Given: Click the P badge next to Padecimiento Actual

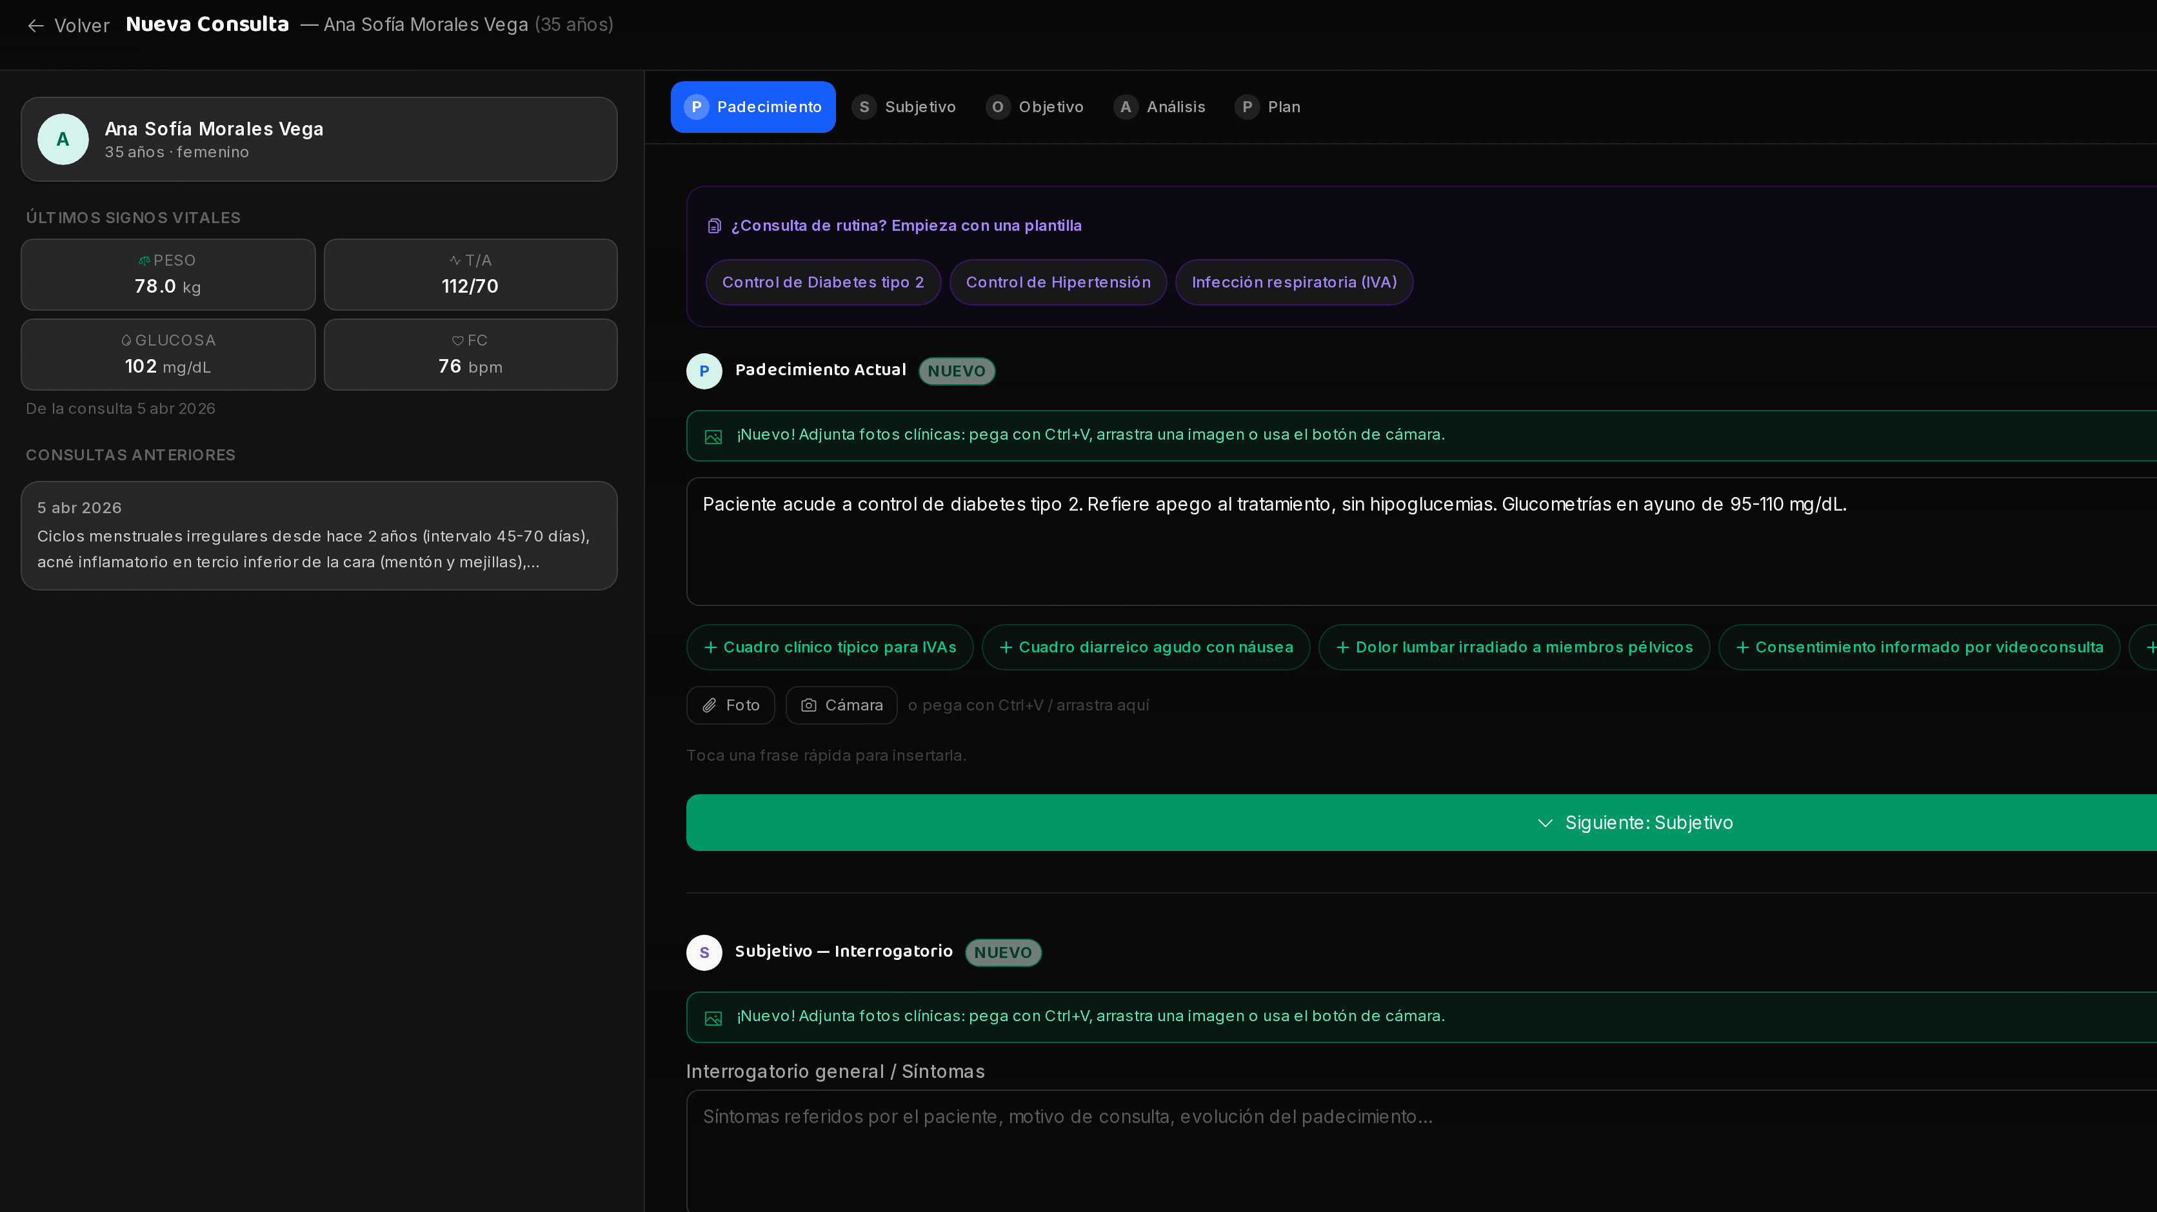Looking at the screenshot, I should (x=704, y=371).
